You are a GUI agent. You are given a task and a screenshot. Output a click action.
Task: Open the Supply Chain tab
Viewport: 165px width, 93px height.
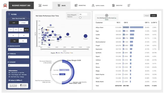click(98, 5)
